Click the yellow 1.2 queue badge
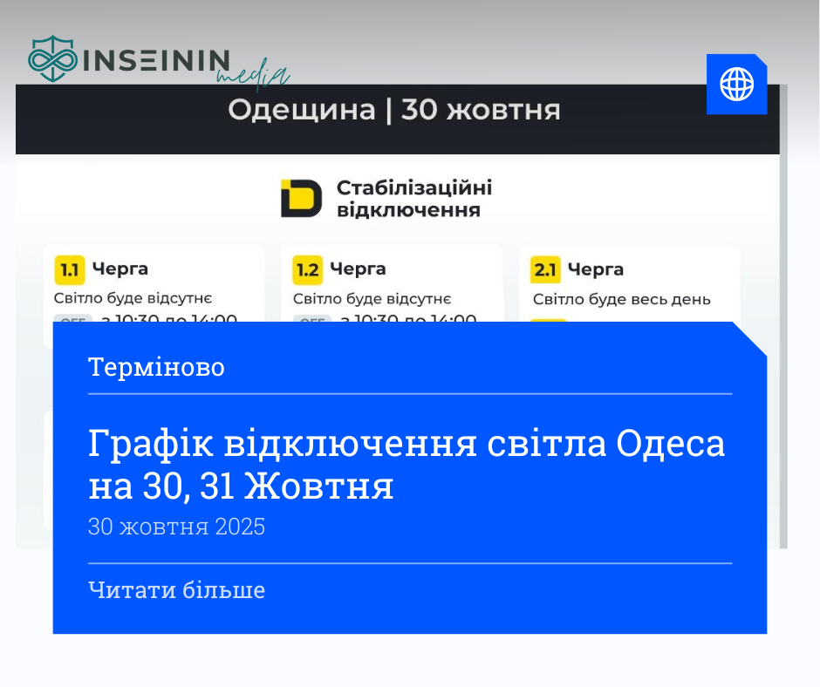Image resolution: width=820 pixels, height=687 pixels. 307,269
